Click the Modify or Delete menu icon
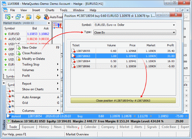The image size is (192, 139). (x=18, y=59)
